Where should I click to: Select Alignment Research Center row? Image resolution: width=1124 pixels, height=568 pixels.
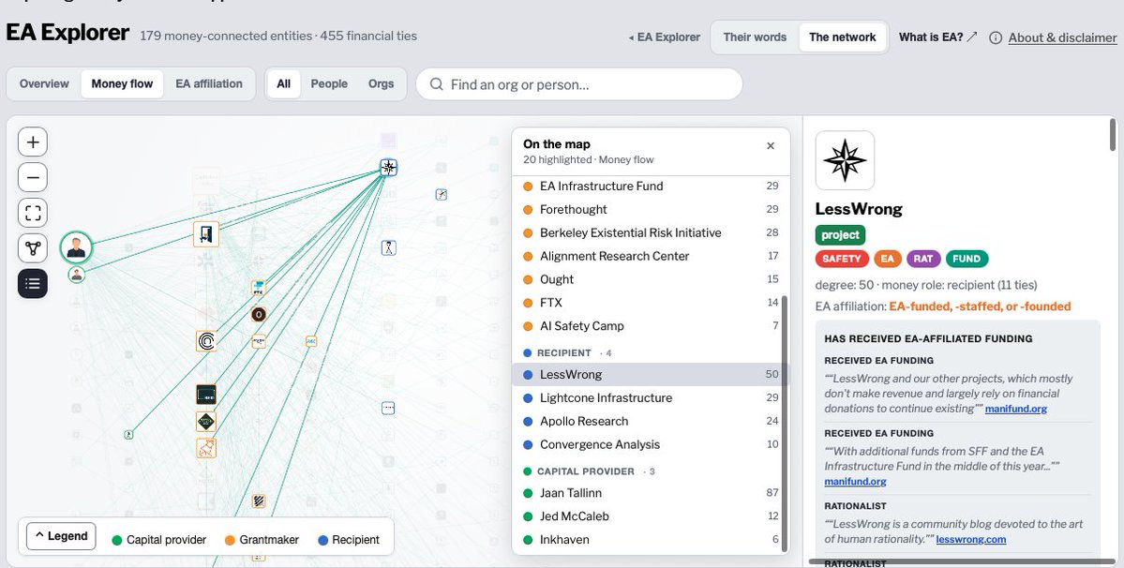pos(651,256)
